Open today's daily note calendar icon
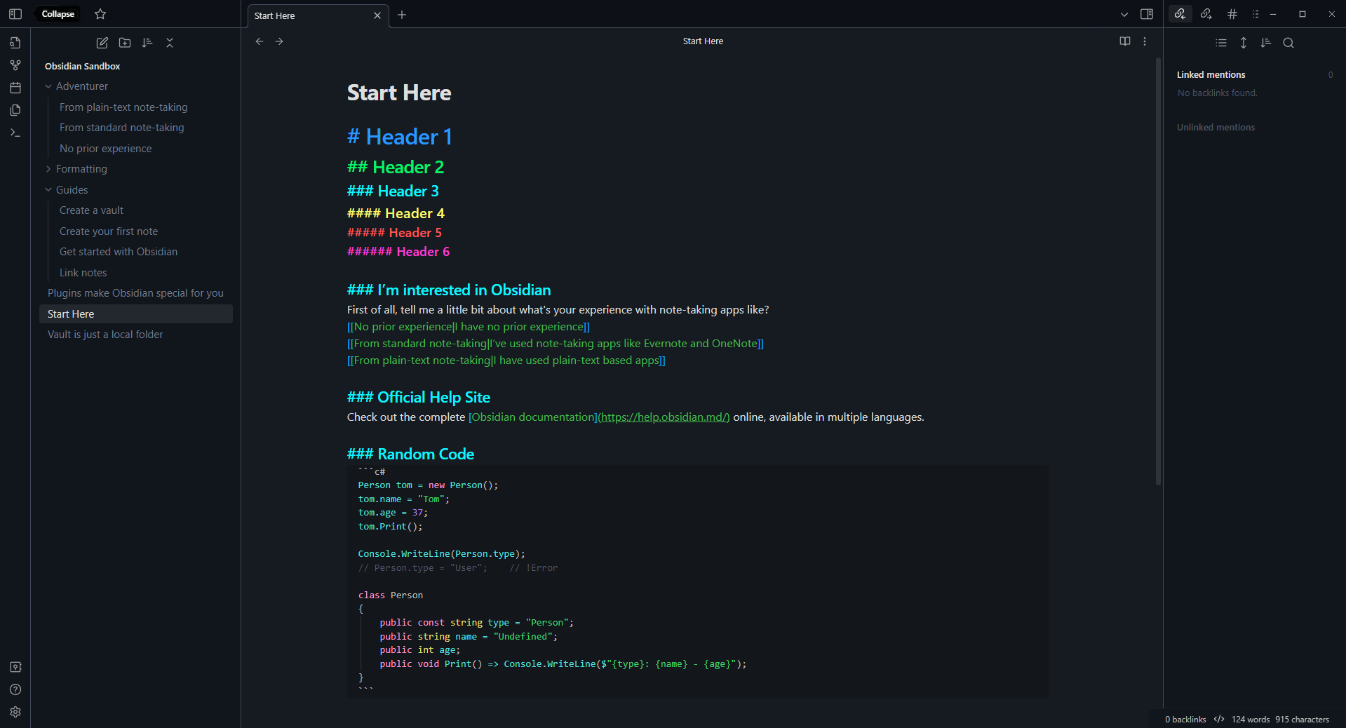 pyautogui.click(x=15, y=88)
